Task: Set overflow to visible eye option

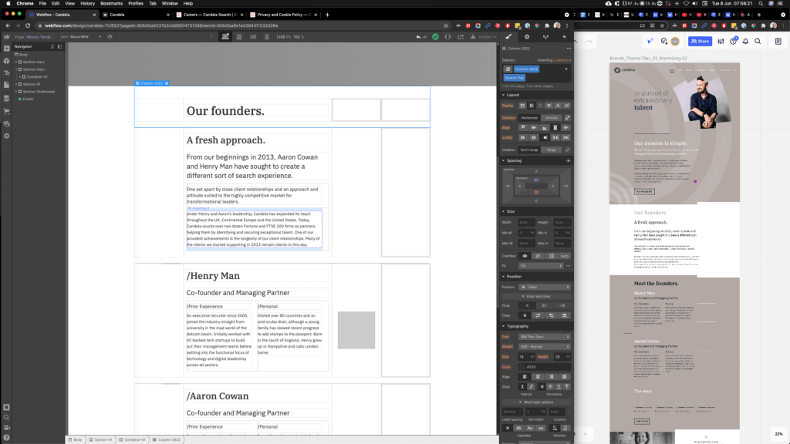Action: coord(525,255)
